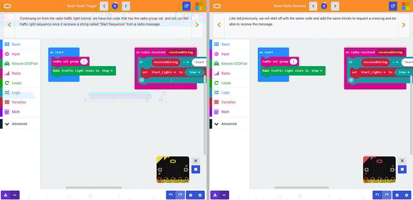Open Stop state dropdown in Trigger workspace
Image resolution: width=413 pixels, height=200 pixels.
tap(107, 71)
